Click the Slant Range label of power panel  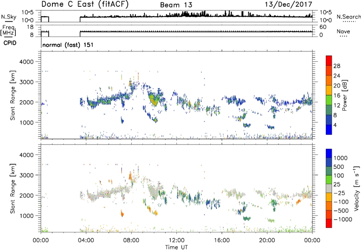click(x=13, y=95)
